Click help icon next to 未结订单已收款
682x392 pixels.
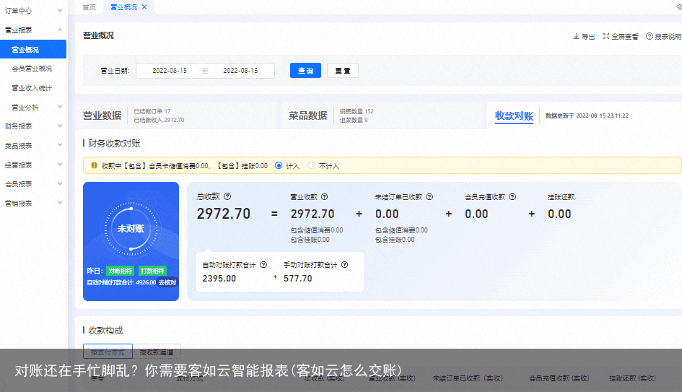(x=429, y=196)
